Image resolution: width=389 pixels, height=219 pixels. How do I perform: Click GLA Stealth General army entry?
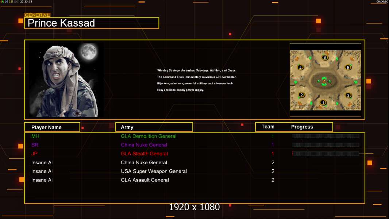coord(144,154)
